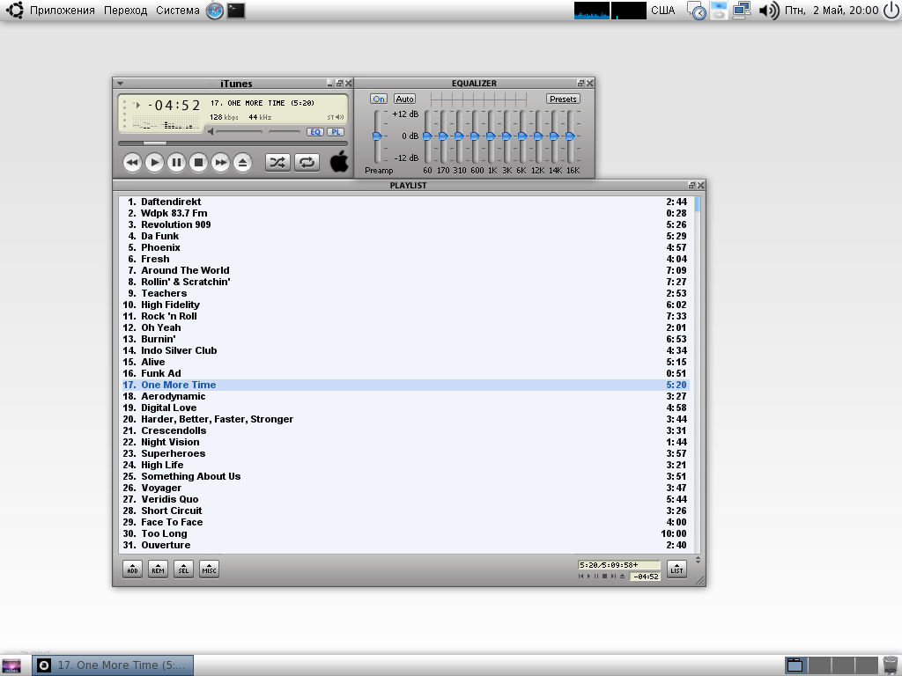The width and height of the screenshot is (902, 676).
Task: Click the system volume speaker in top panel
Action: pyautogui.click(x=768, y=11)
